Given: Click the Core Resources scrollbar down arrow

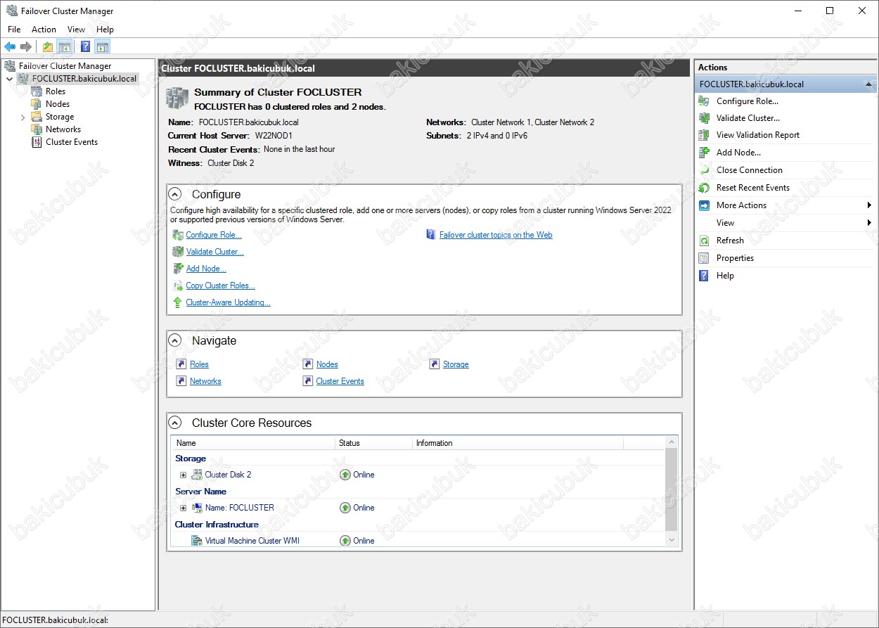Looking at the screenshot, I should point(672,540).
